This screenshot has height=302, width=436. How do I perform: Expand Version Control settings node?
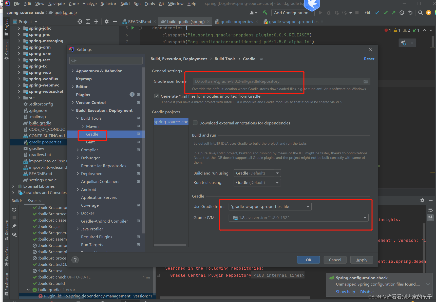[x=73, y=102]
